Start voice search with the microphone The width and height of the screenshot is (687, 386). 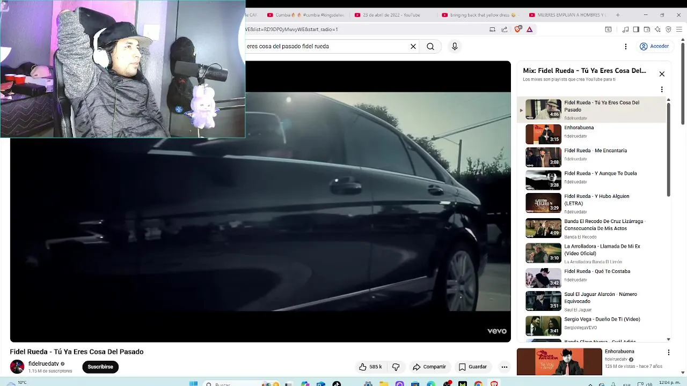point(455,47)
